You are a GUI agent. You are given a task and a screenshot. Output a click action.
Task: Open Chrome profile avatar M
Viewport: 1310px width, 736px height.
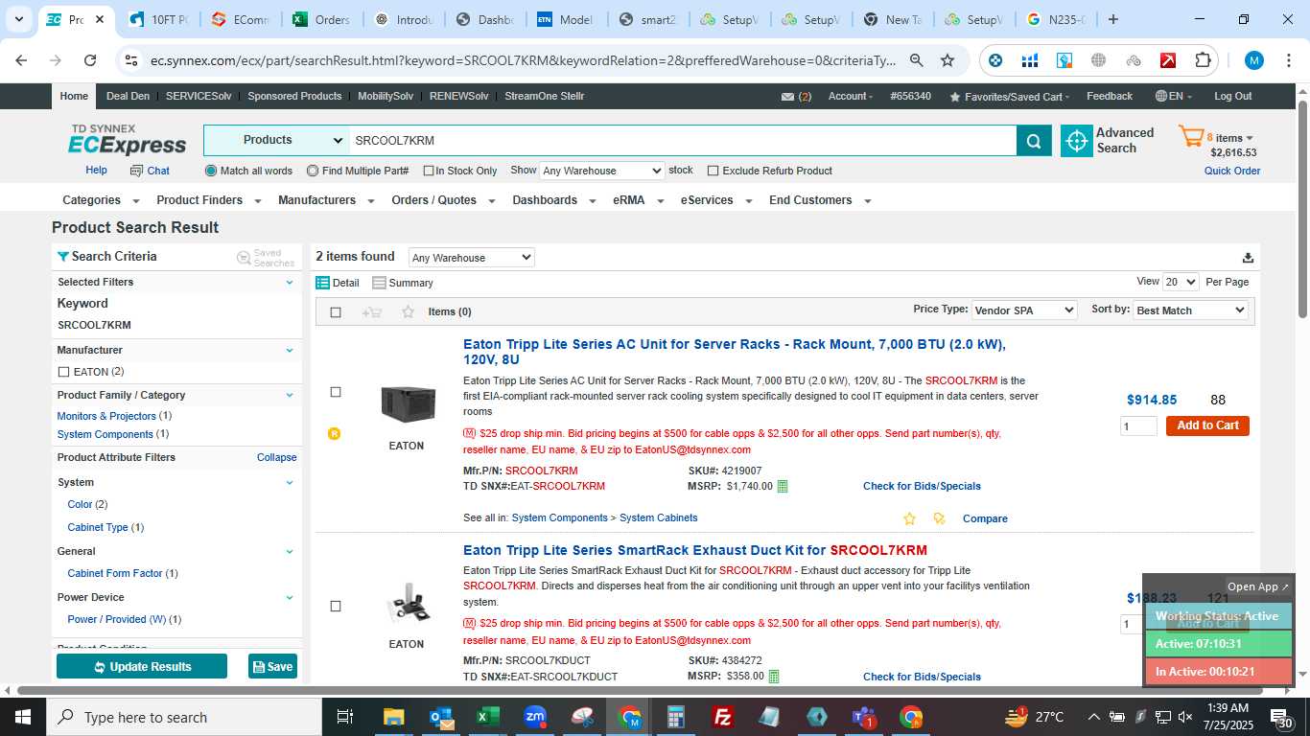point(1254,60)
